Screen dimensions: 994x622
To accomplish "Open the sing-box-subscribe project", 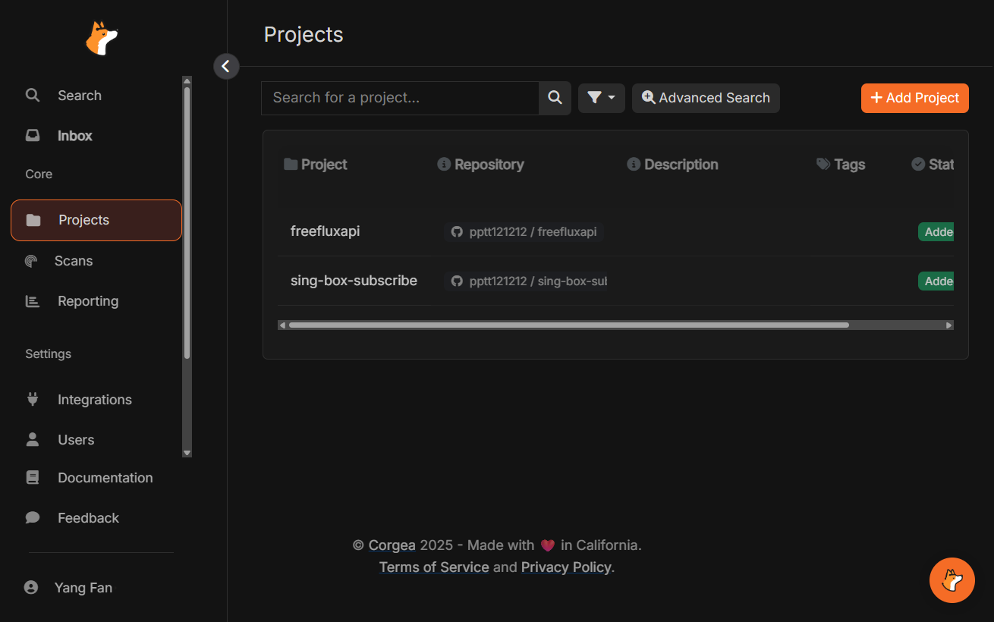I will tap(354, 281).
